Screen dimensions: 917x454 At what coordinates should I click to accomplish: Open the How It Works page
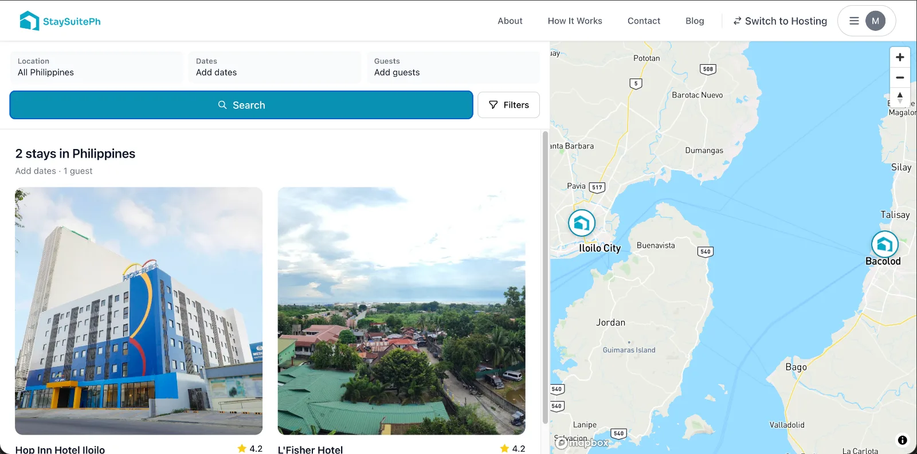click(575, 21)
